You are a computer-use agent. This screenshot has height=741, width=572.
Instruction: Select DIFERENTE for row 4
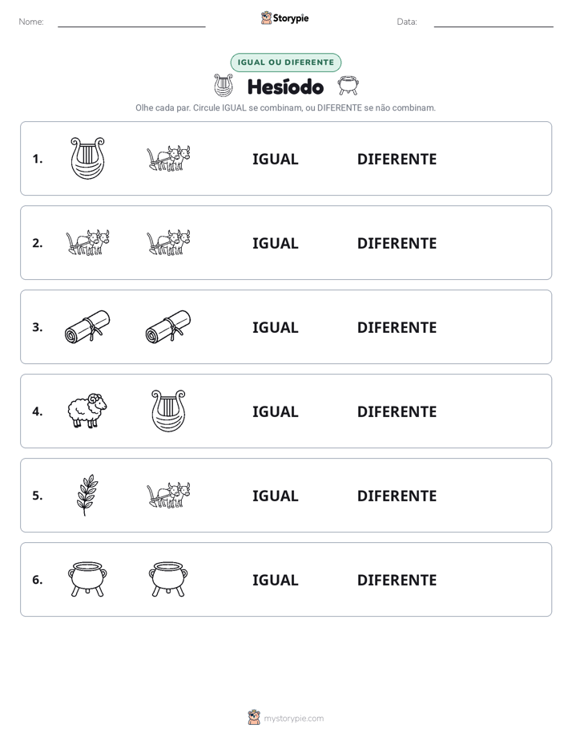(x=397, y=411)
